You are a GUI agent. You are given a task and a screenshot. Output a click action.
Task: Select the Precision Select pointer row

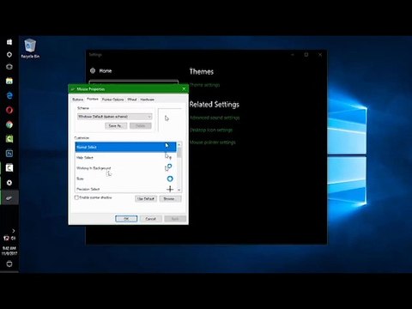pyautogui.click(x=125, y=189)
